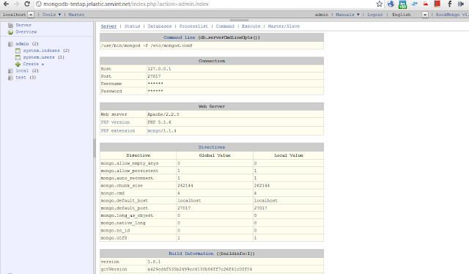Click the Apache/2.2.3 web server value
Viewport: 469px width, 274px height.
click(163, 114)
